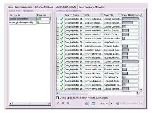This screenshot has height=113, width=152.
Task: Click the keywords panel scroll-left arrow
Action: pos(11,104)
